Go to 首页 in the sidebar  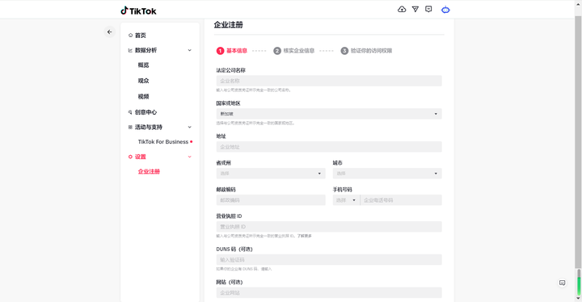click(x=141, y=36)
